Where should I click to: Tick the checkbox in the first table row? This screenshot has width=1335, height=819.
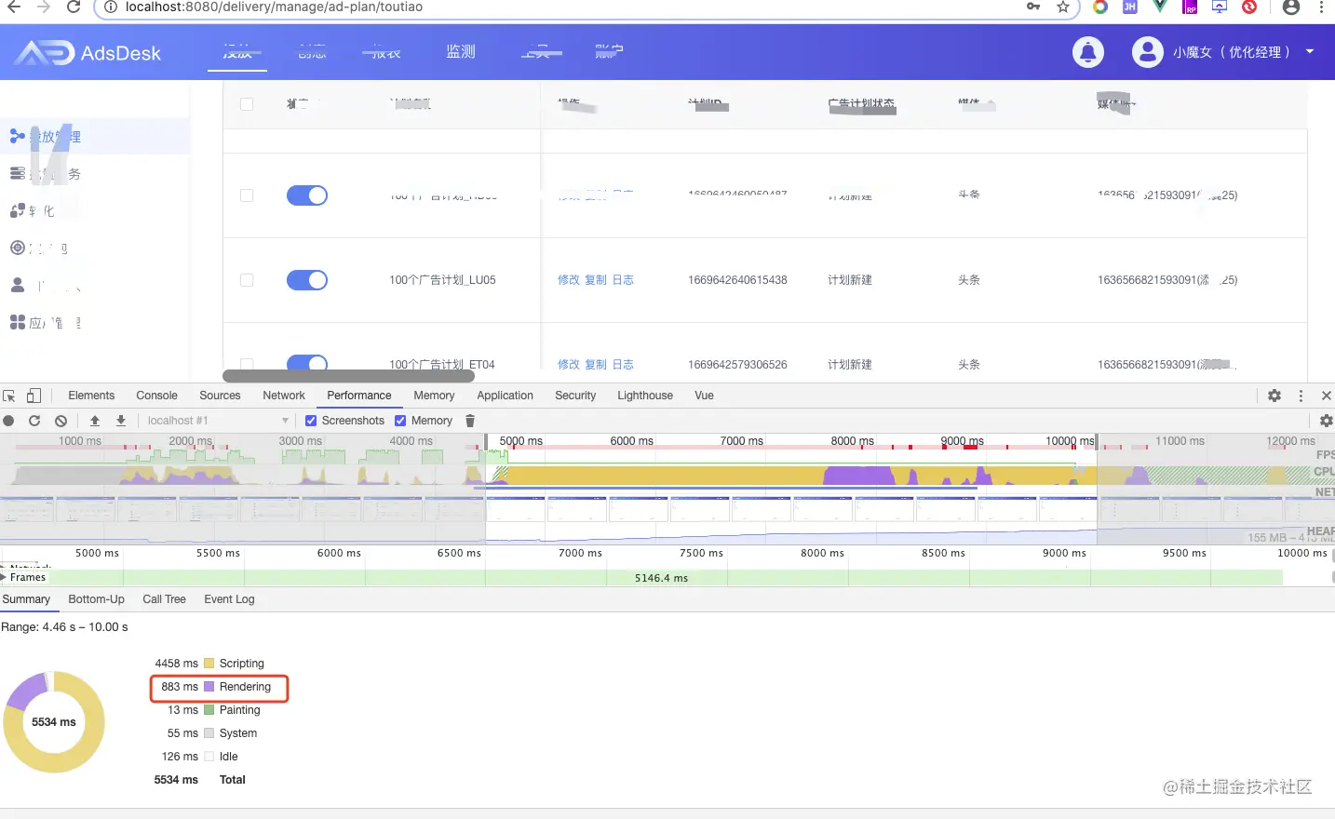click(x=247, y=195)
